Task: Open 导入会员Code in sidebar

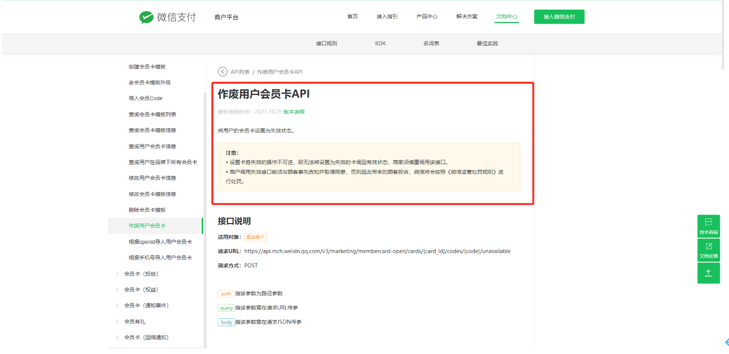Action: pyautogui.click(x=145, y=99)
